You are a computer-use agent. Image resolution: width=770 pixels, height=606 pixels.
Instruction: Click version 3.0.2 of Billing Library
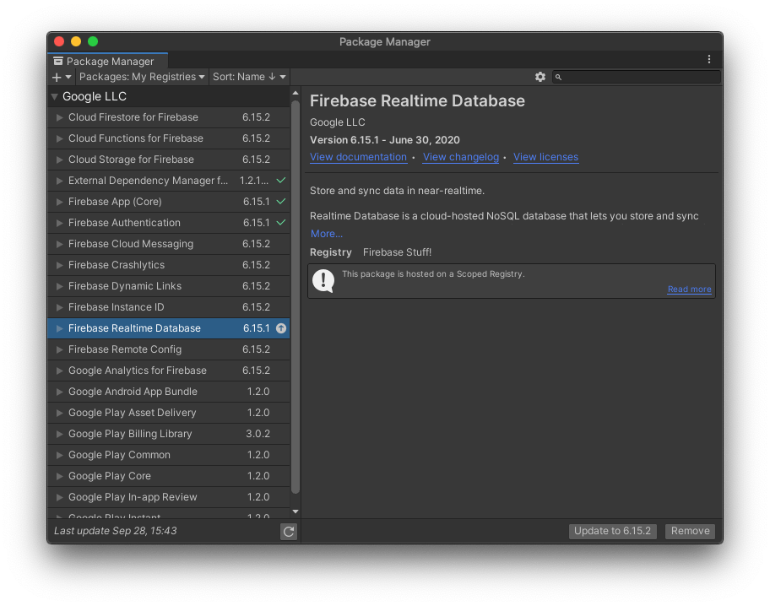(258, 434)
